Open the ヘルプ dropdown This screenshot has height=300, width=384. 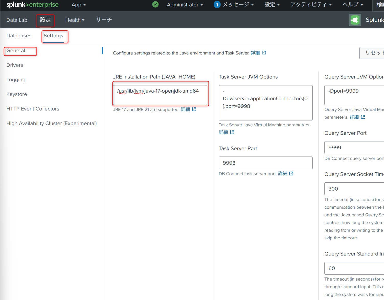pos(353,5)
